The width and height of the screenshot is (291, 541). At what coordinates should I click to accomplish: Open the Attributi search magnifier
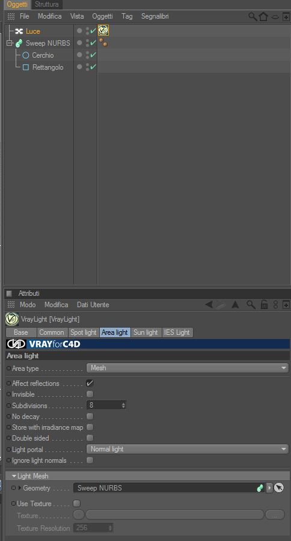point(251,304)
